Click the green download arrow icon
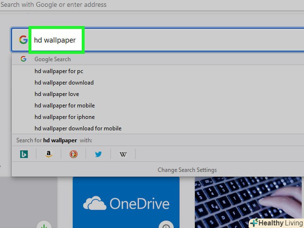The height and width of the screenshot is (228, 304). (44, 225)
